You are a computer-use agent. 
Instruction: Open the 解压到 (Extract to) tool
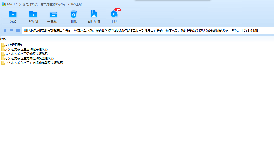point(33,17)
